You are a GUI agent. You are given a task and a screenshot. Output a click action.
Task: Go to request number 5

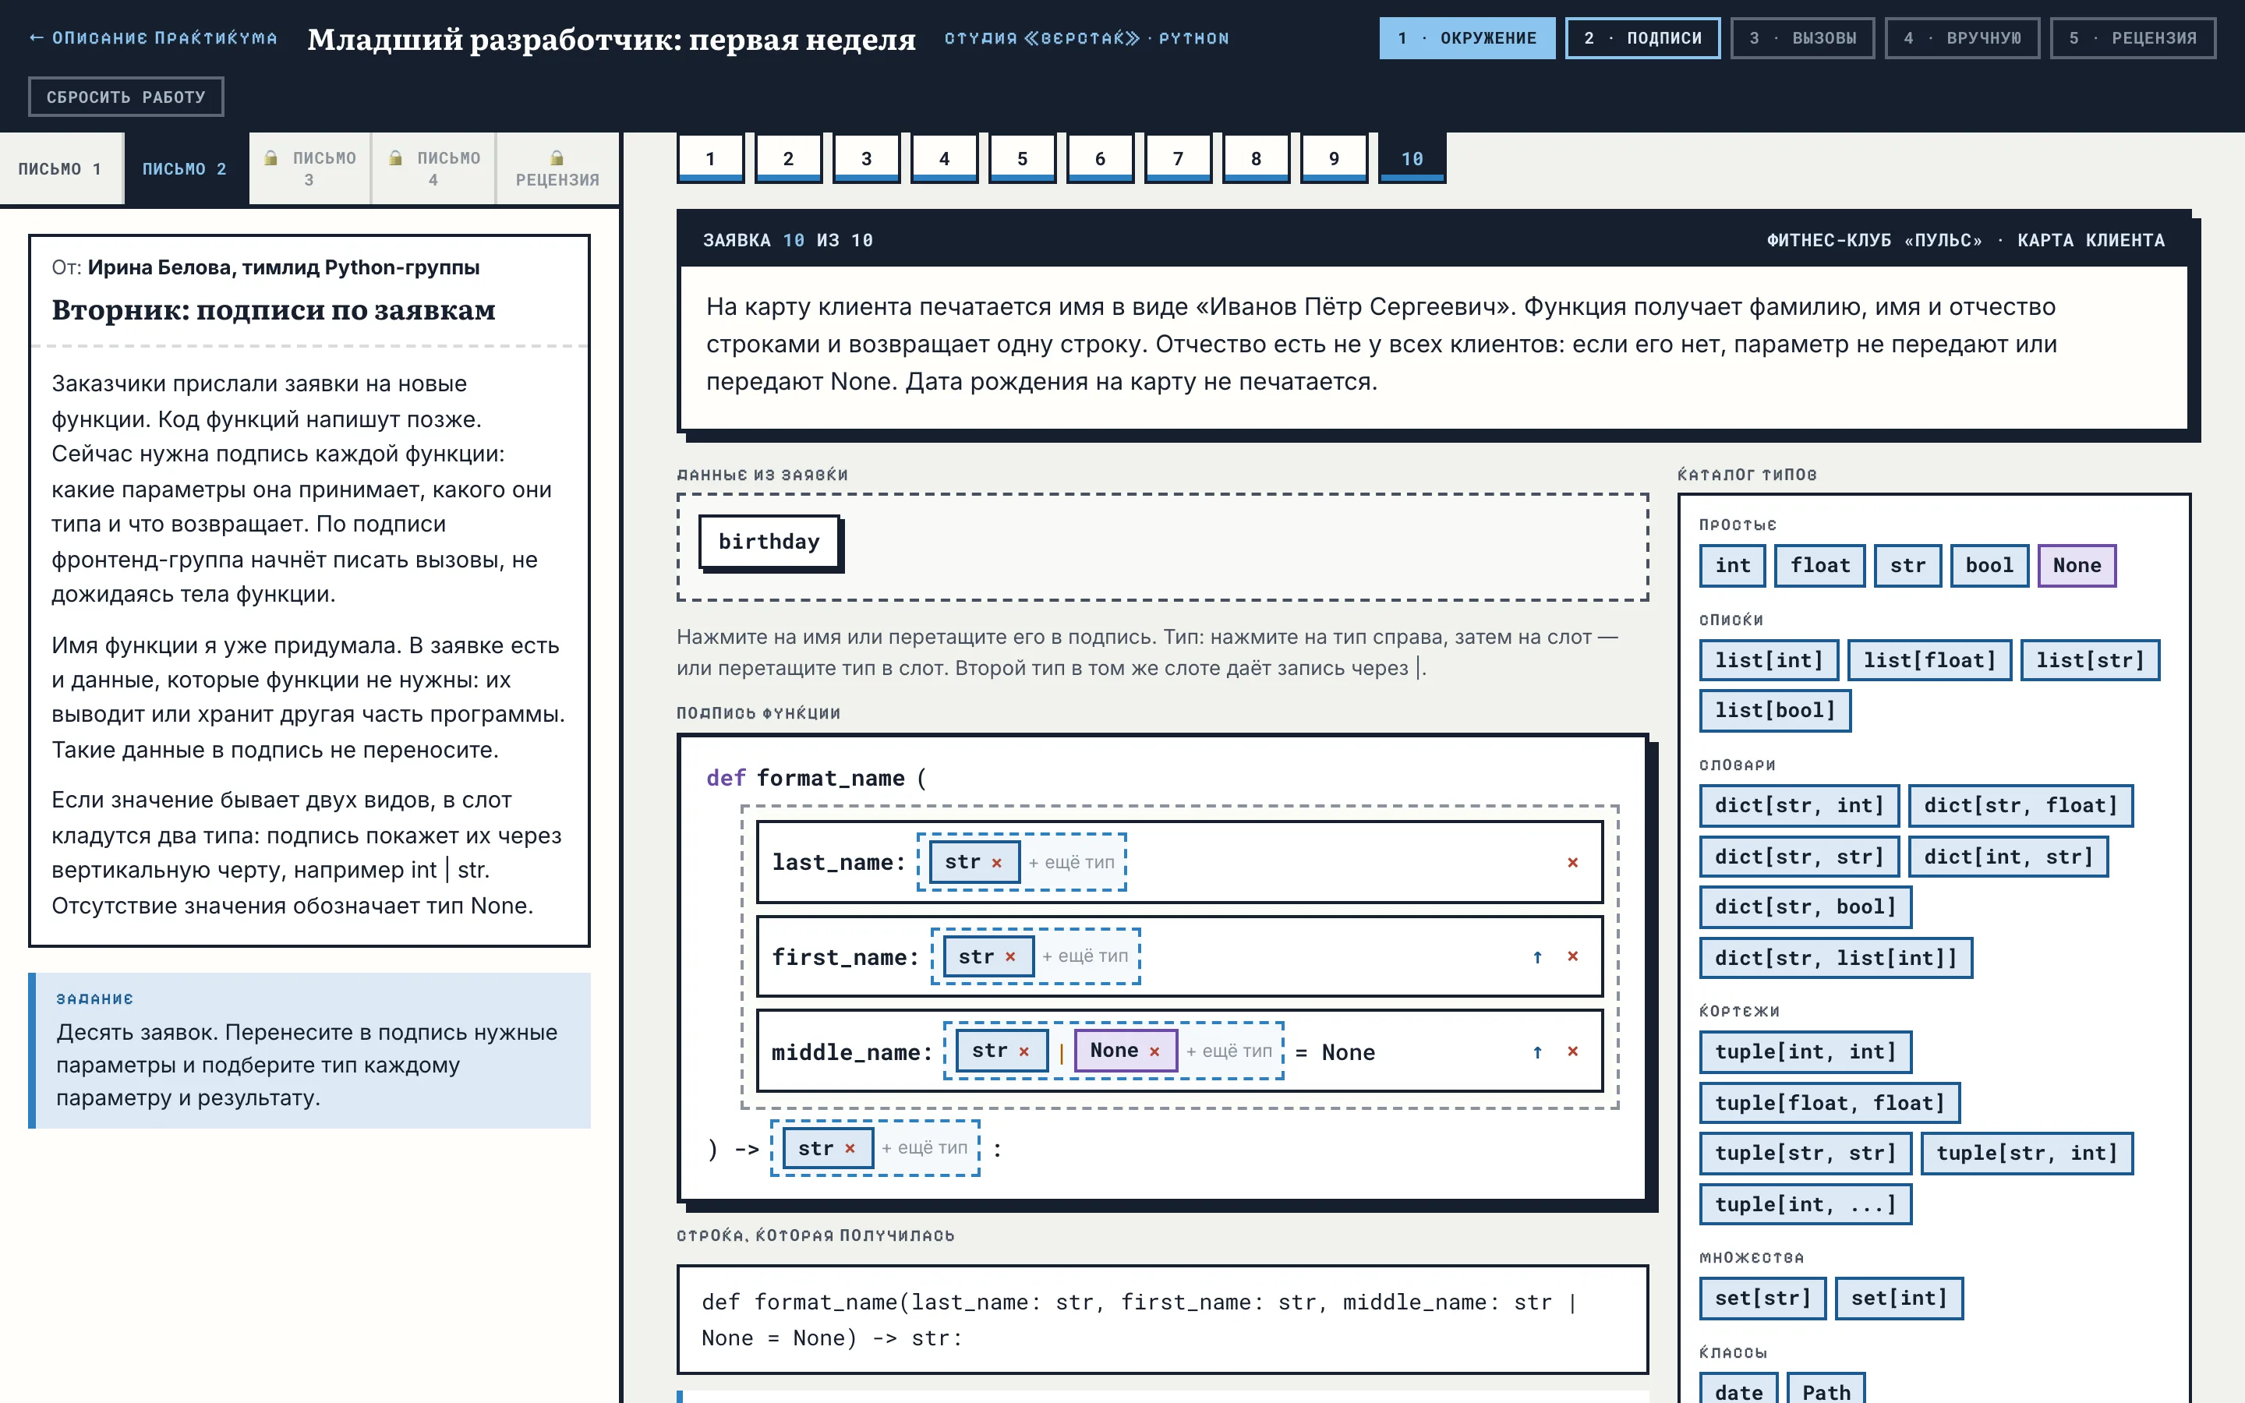(1022, 157)
